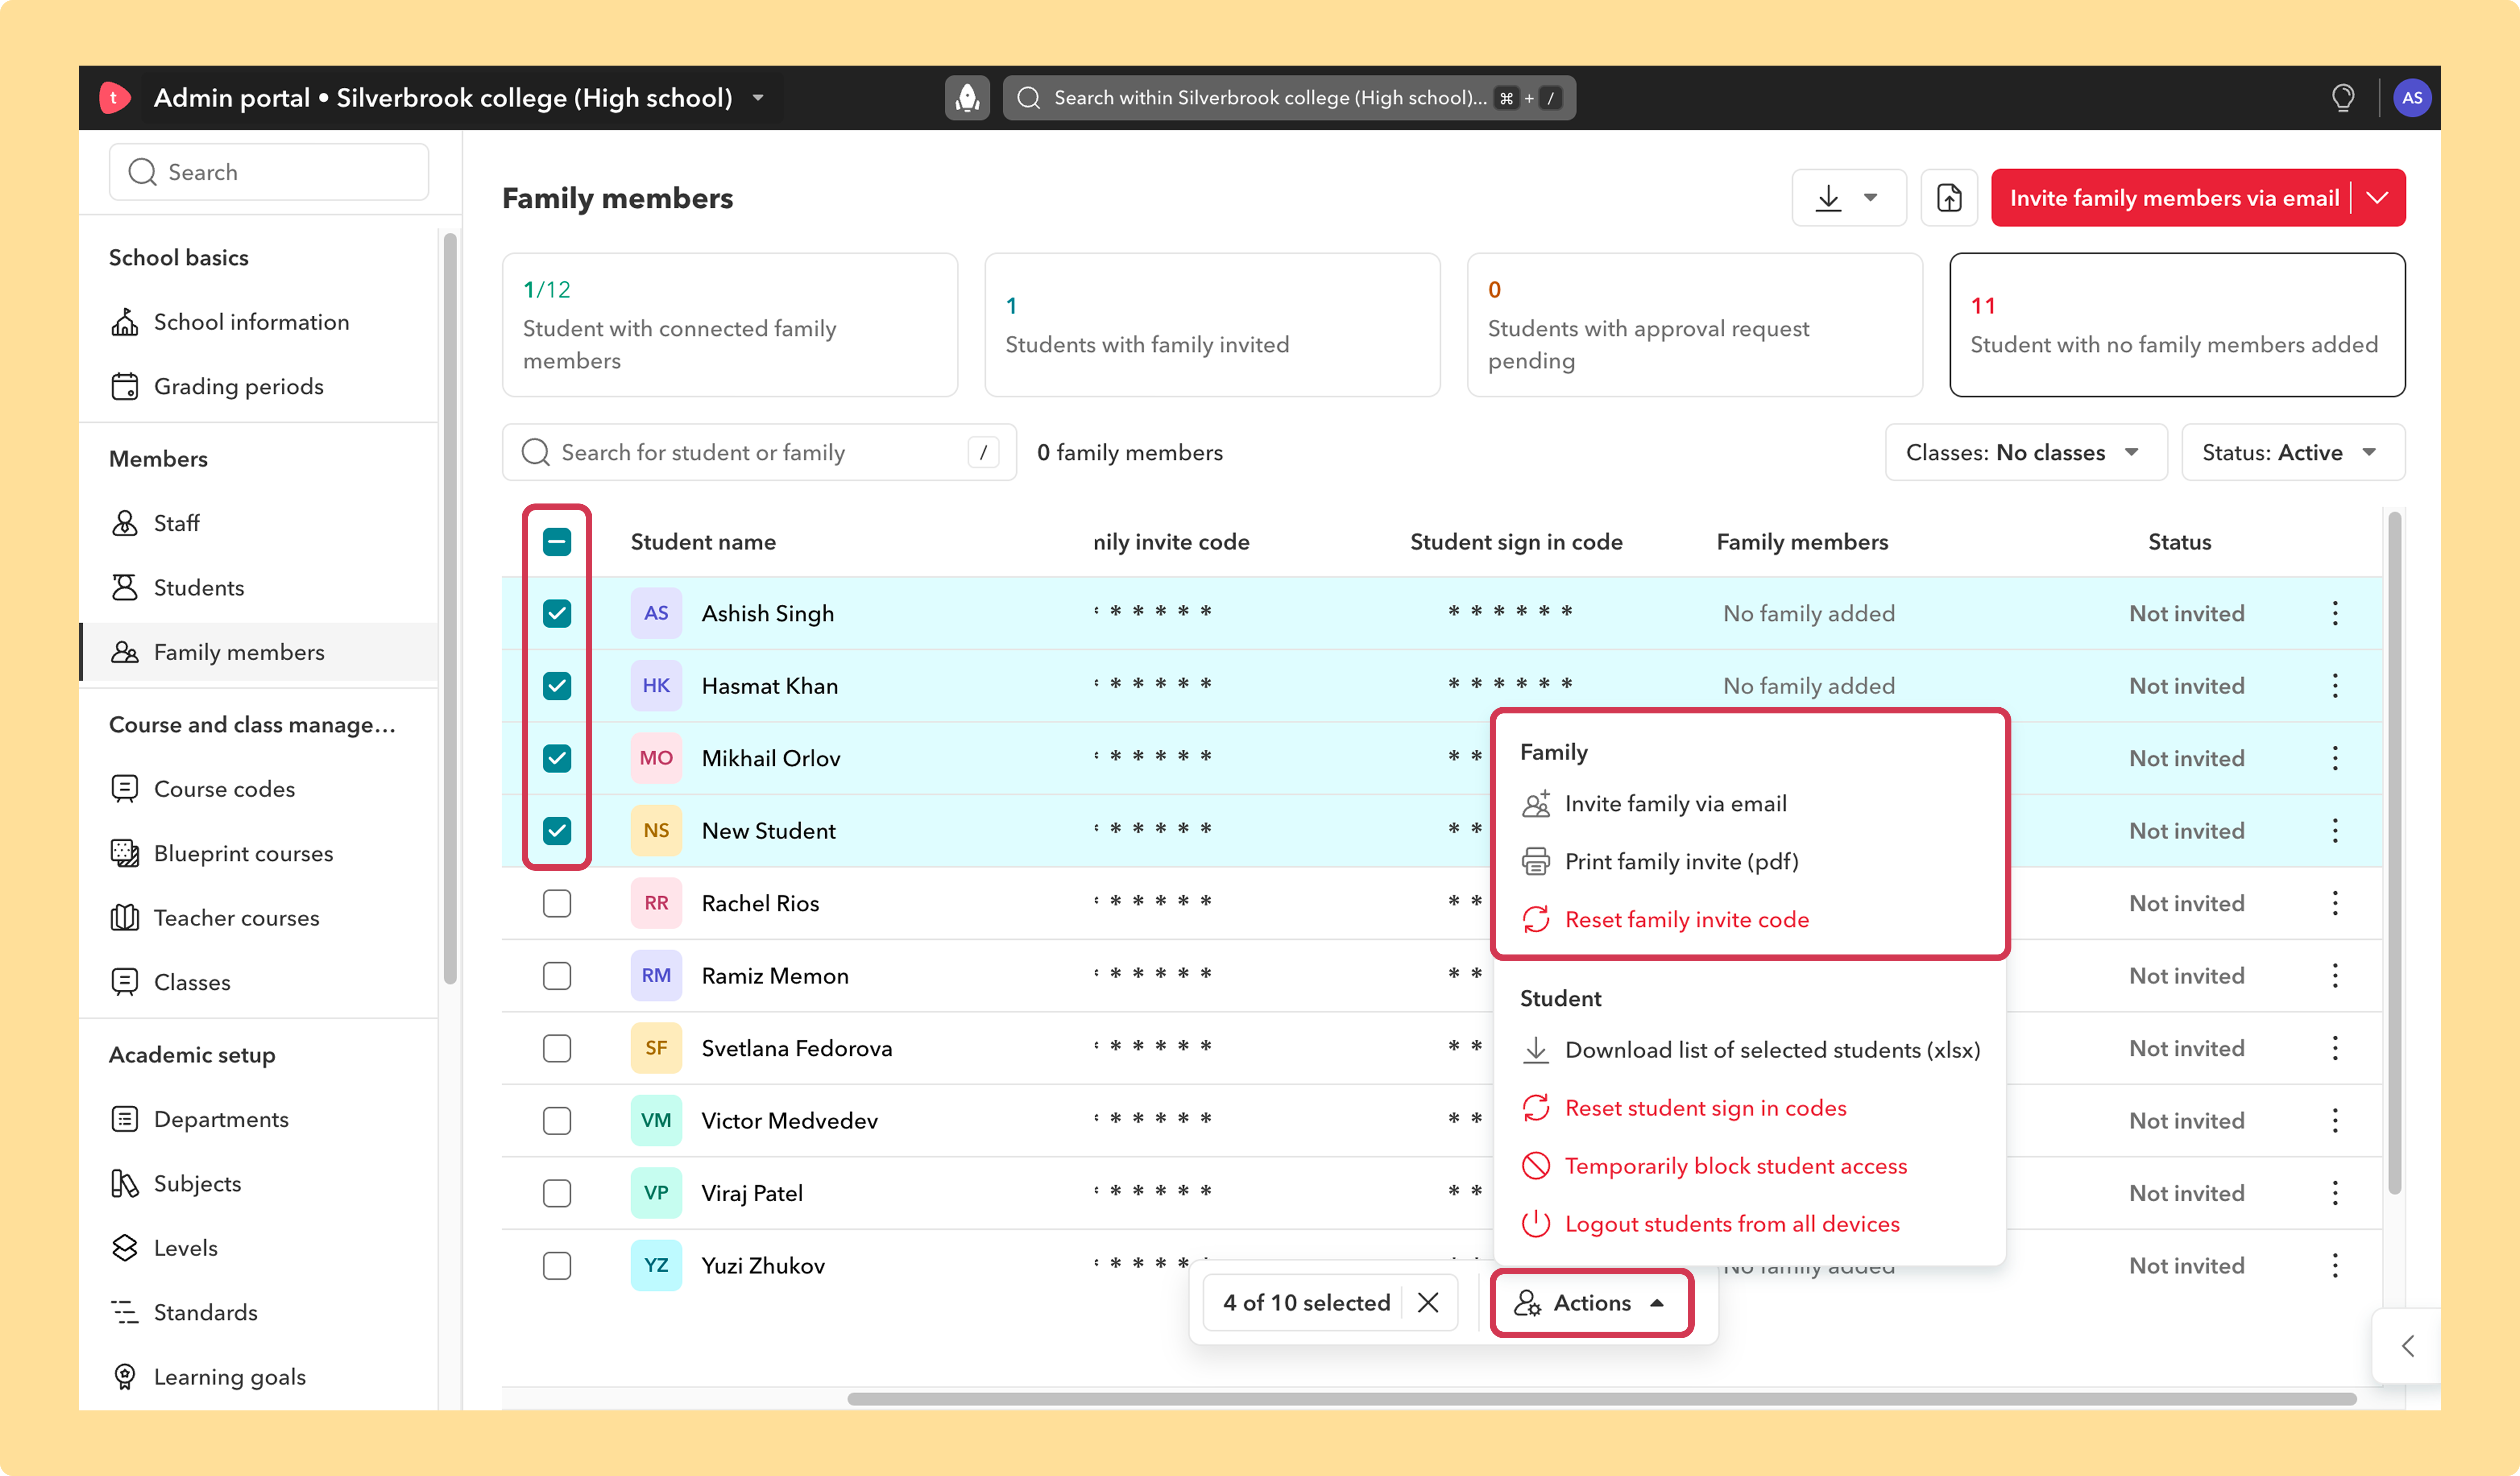The image size is (2520, 1476).
Task: Click the VM avatar beside Victor Medvedev
Action: click(x=656, y=1120)
